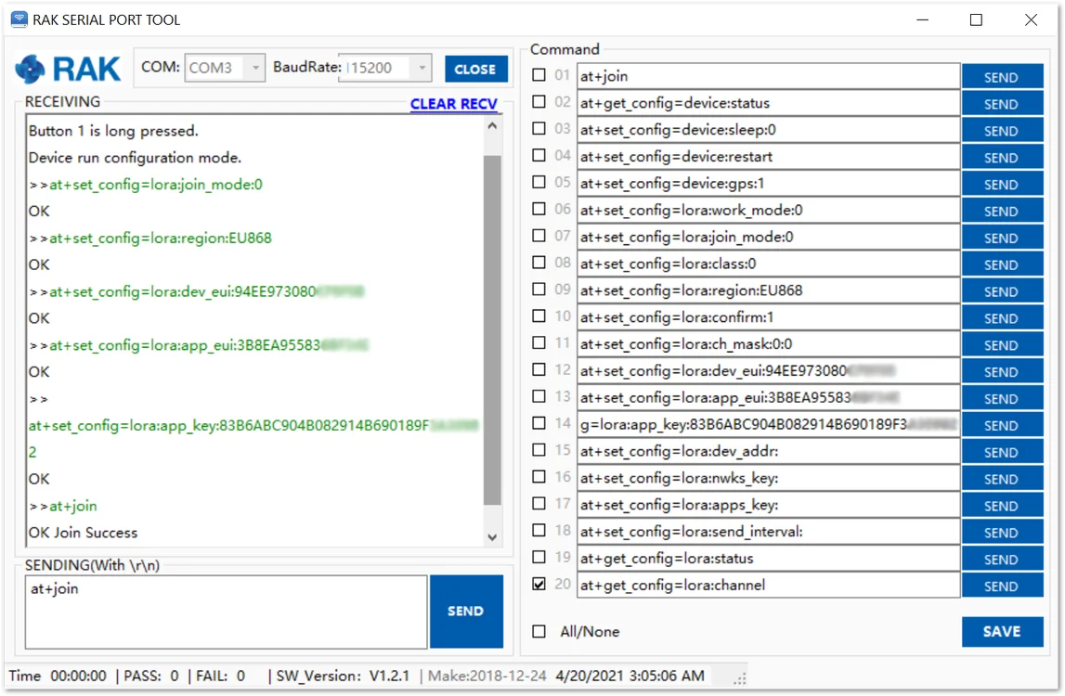Maximize the RAK Serial Port Tool window
Screen dimensions: 1065x696
(976, 19)
